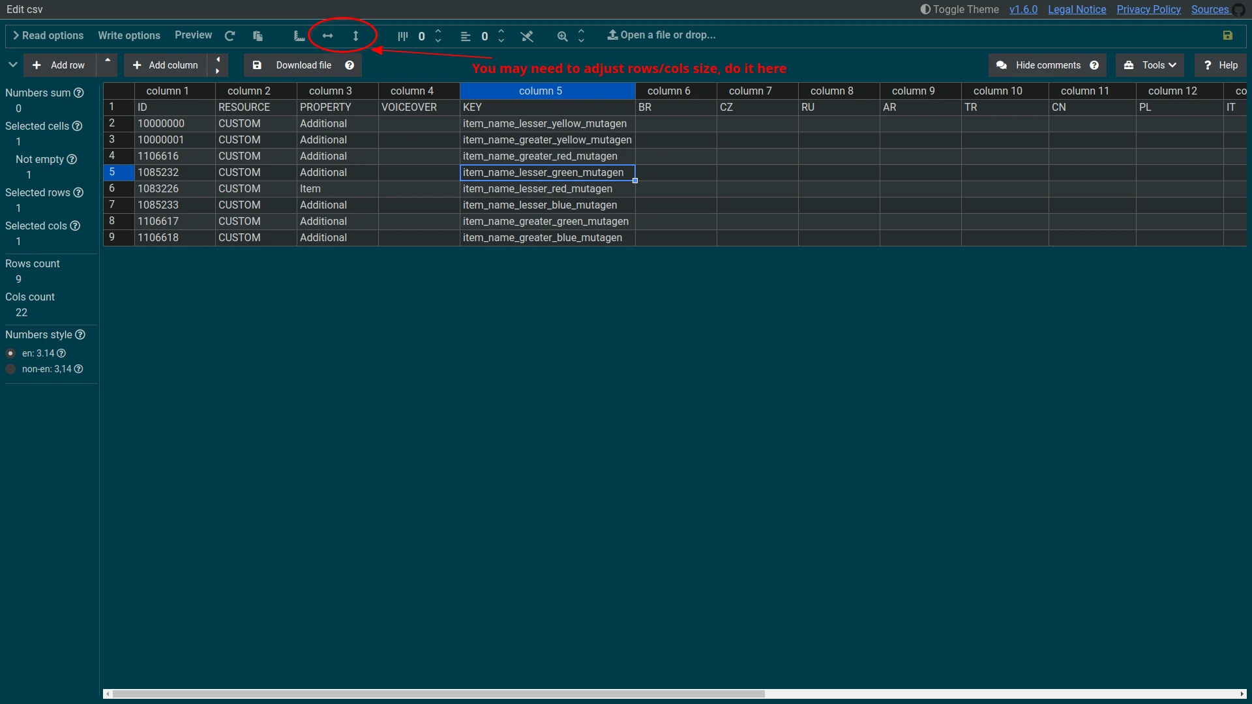Select cell with ID 1106617
The height and width of the screenshot is (704, 1252).
point(175,222)
